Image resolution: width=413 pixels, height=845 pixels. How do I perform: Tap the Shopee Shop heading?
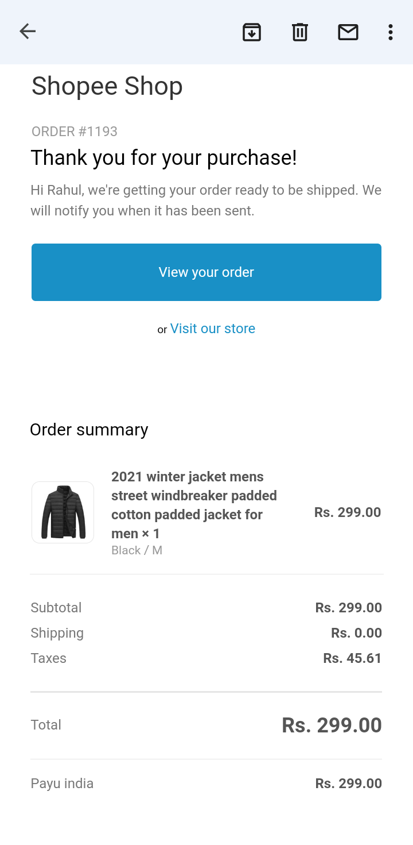point(107,86)
